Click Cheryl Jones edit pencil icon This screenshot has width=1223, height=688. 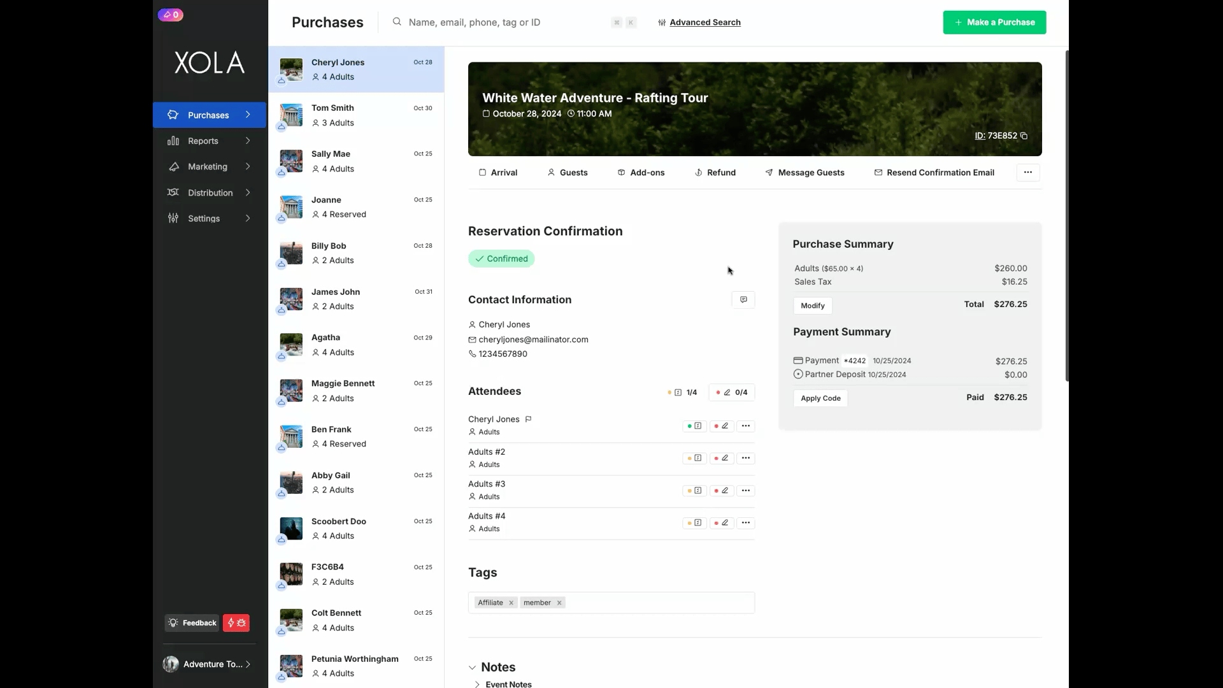pos(722,426)
